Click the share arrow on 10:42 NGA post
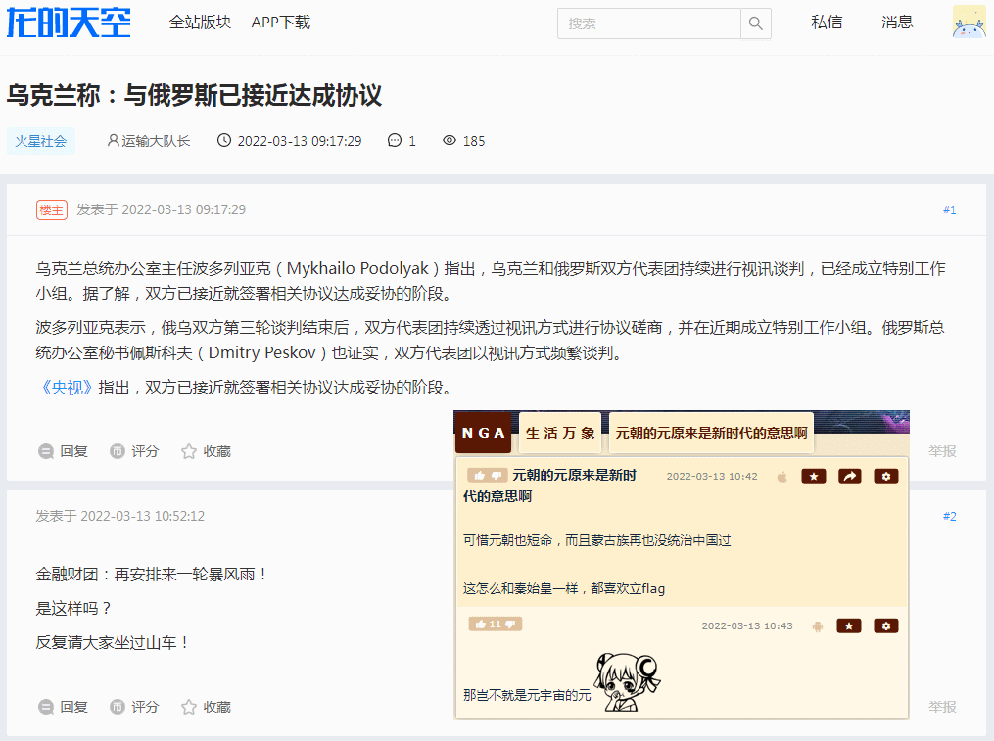994x741 pixels. pos(849,476)
